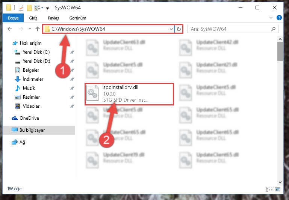Click the Properties quick access icon

(x=21, y=8)
